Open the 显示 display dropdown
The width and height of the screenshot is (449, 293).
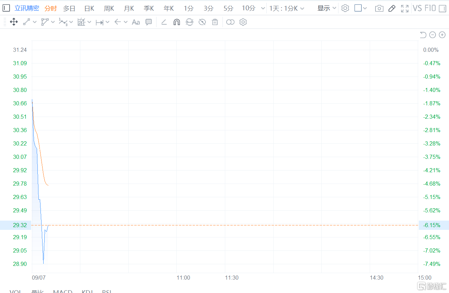coord(327,8)
